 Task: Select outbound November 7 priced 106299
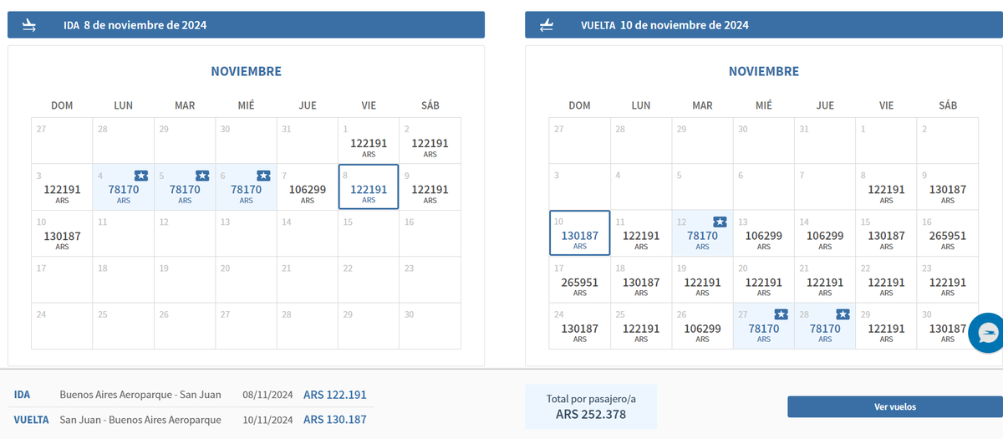pyautogui.click(x=308, y=189)
